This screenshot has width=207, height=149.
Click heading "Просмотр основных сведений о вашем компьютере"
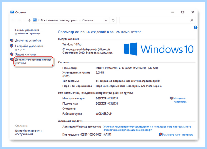[100, 32]
